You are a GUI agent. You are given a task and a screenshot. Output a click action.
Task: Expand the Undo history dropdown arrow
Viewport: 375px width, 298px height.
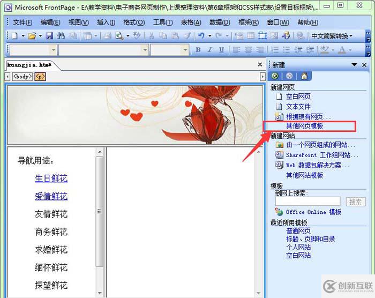(210, 36)
